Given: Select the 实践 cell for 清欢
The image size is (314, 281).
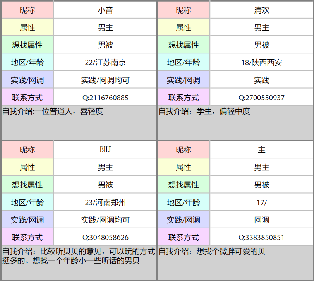Looking at the screenshot, I should (x=262, y=80).
